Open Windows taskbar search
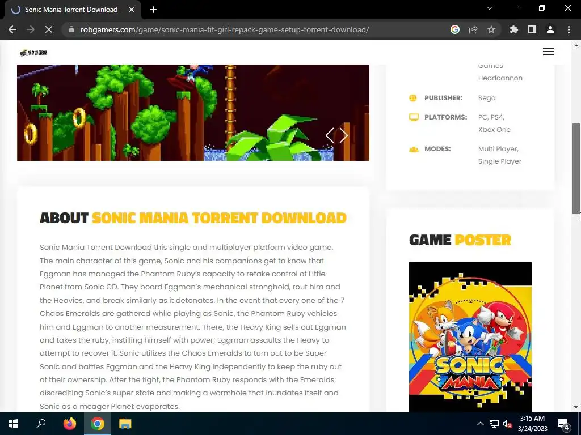 pos(41,424)
